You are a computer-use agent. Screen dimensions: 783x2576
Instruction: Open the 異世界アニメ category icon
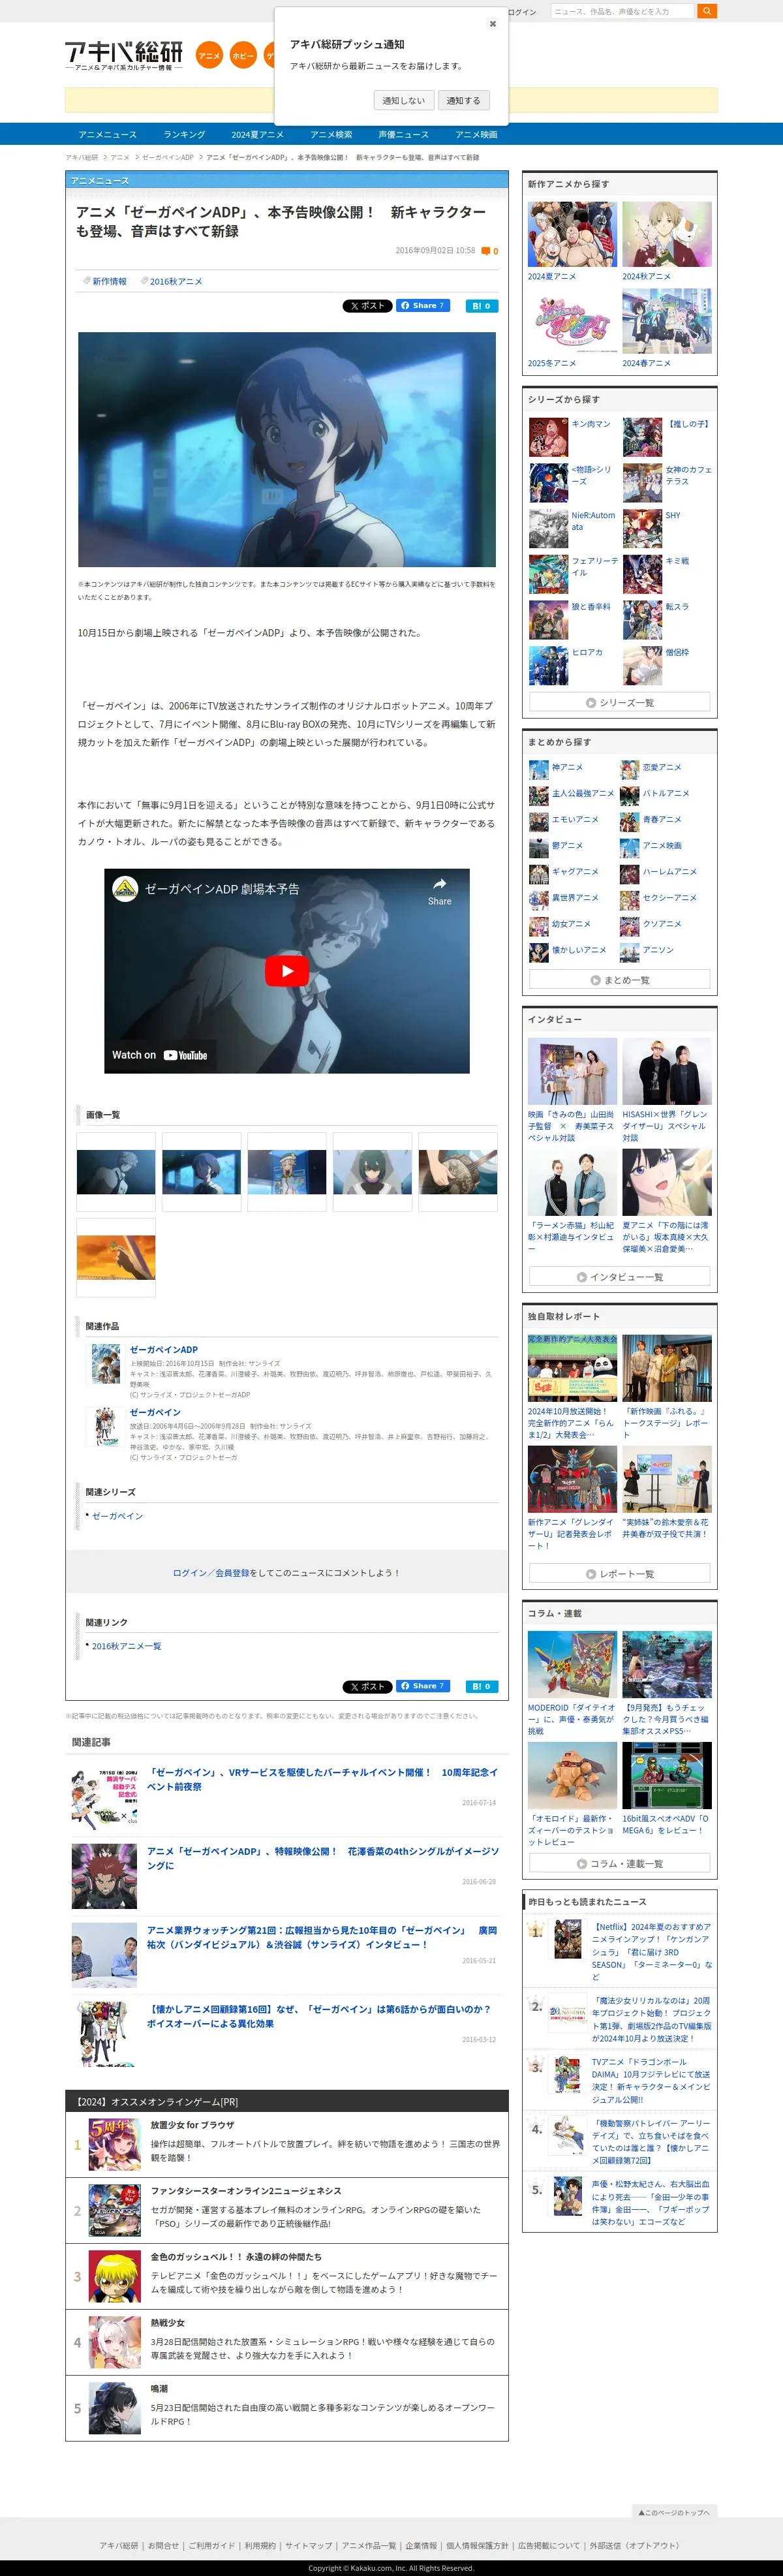point(538,899)
